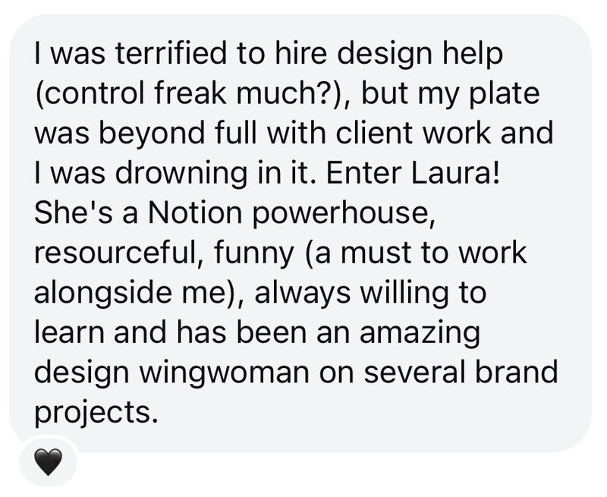Click the word "wingwoman" in the message
This screenshot has width=607, height=497.
point(225,373)
